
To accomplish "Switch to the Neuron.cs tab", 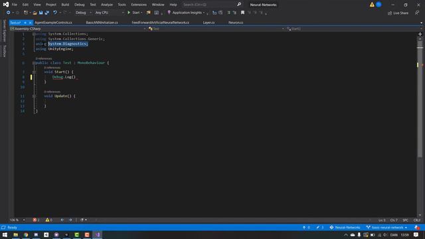I will (x=236, y=23).
